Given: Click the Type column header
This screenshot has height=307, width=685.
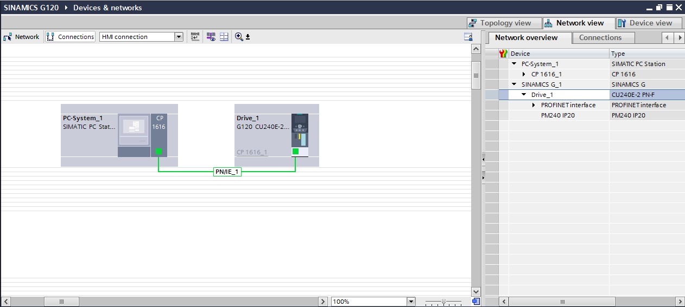Looking at the screenshot, I should (x=647, y=54).
